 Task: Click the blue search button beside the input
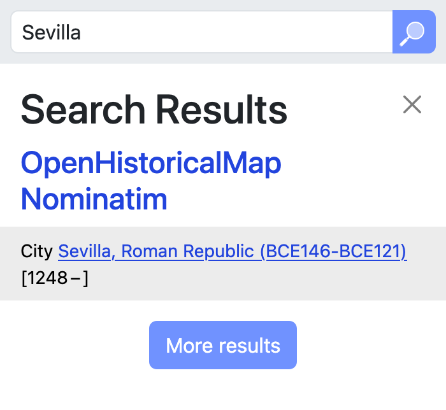click(413, 32)
